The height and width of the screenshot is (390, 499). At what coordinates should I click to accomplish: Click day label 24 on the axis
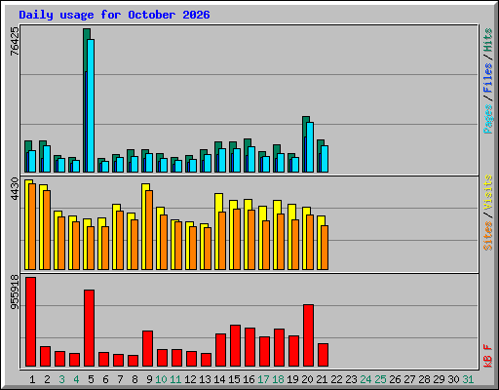(x=365, y=379)
